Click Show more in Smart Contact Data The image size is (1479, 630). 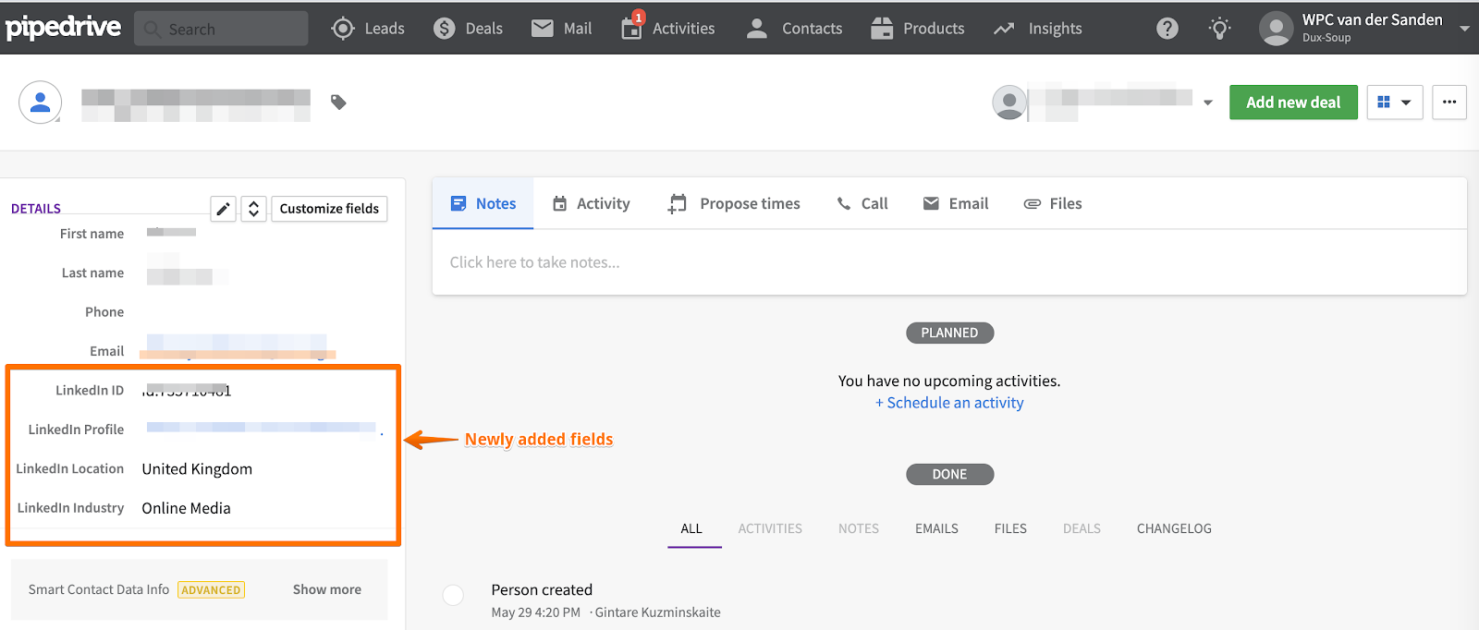[x=327, y=589]
